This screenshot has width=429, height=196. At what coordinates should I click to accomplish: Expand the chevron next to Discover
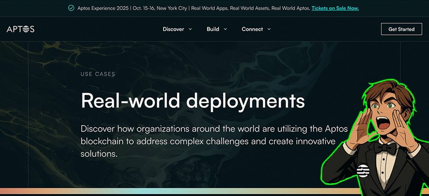pos(190,29)
